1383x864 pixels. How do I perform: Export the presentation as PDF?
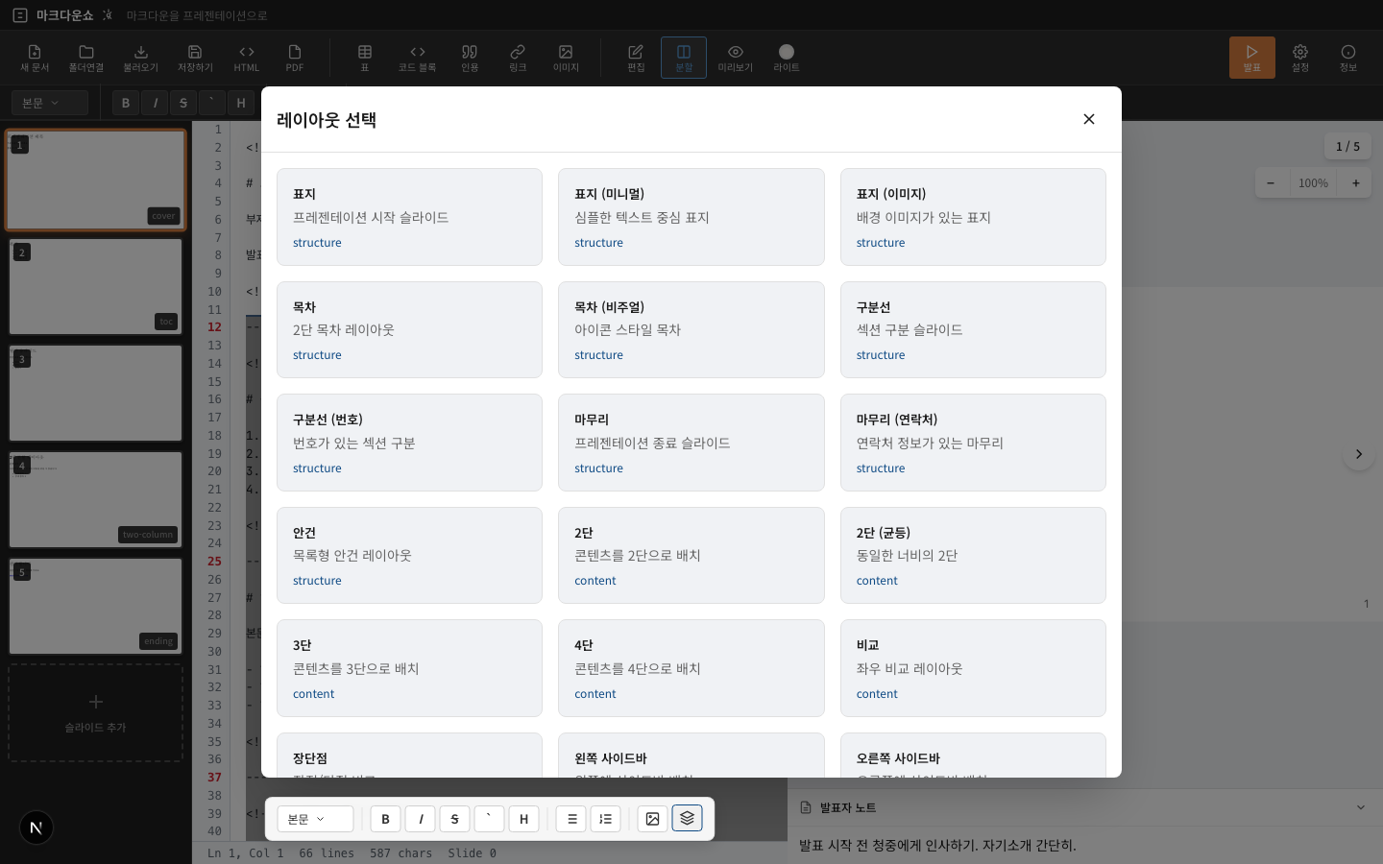point(294,58)
